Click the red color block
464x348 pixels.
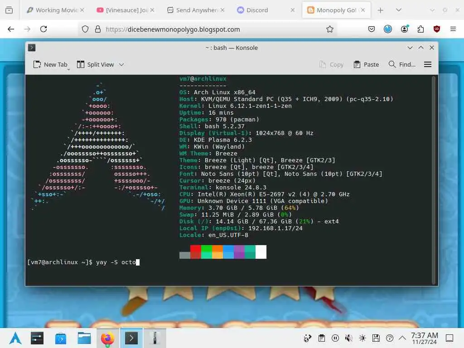(x=196, y=252)
